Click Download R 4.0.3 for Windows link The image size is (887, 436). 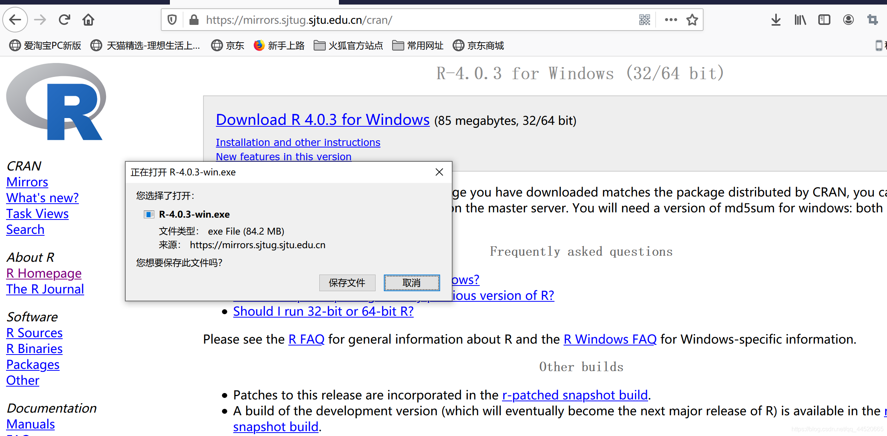pyautogui.click(x=322, y=120)
